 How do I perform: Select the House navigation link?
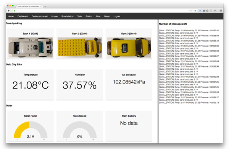(55, 16)
